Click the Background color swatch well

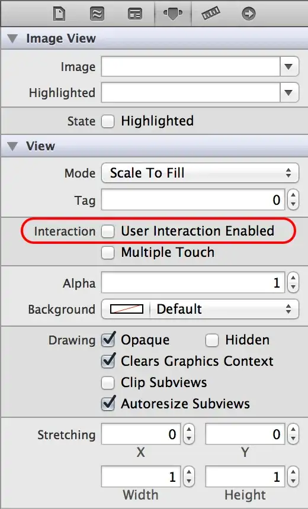coord(127,309)
